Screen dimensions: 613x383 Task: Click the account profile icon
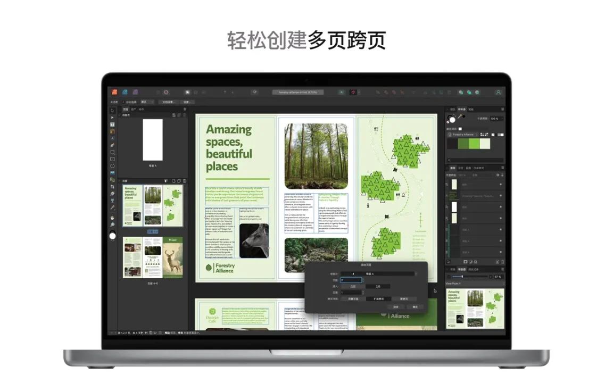pos(498,92)
